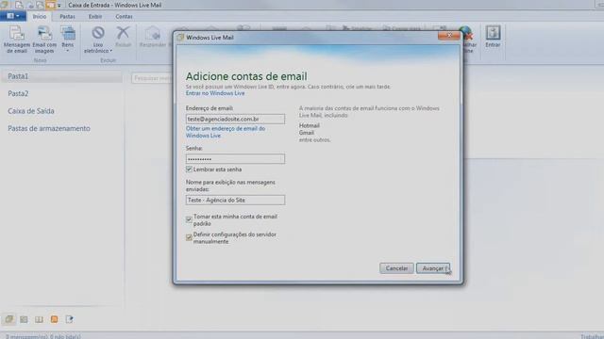Click the Senha password field
Screen dimensions: 604x339
[x=235, y=159]
